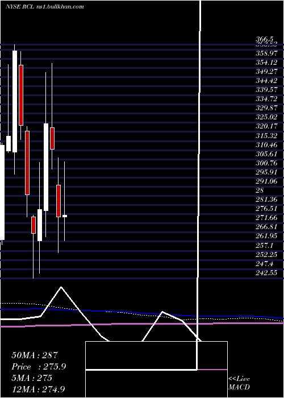The width and height of the screenshot is (284, 398).
Task: Click the '50MA : 287' readout
Action: pos(35,355)
